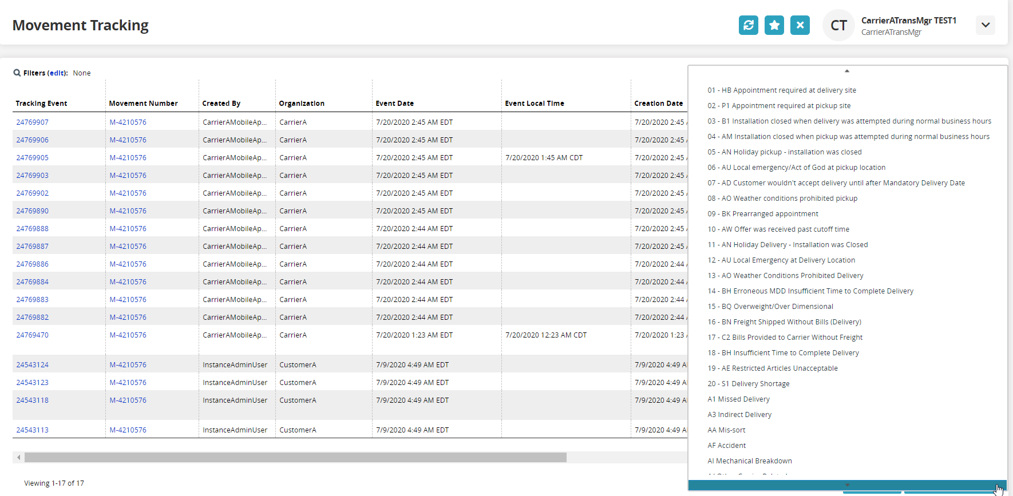This screenshot has height=496, width=1013.
Task: Open tracking event 24769470
Action: 32,335
